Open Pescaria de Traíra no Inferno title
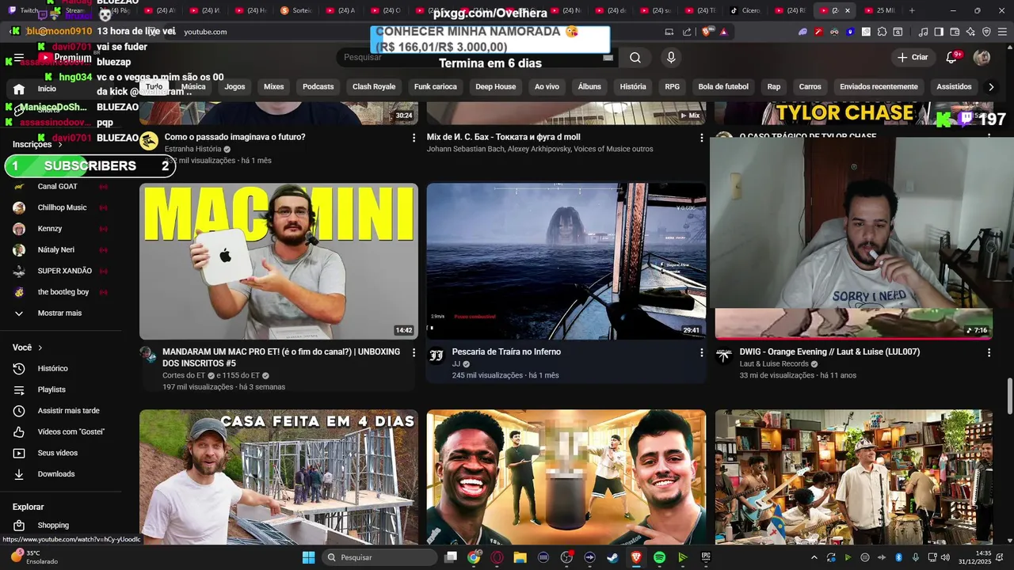 (x=506, y=351)
